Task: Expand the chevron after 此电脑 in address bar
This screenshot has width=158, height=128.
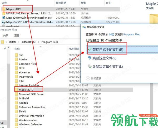Action: 19,42
